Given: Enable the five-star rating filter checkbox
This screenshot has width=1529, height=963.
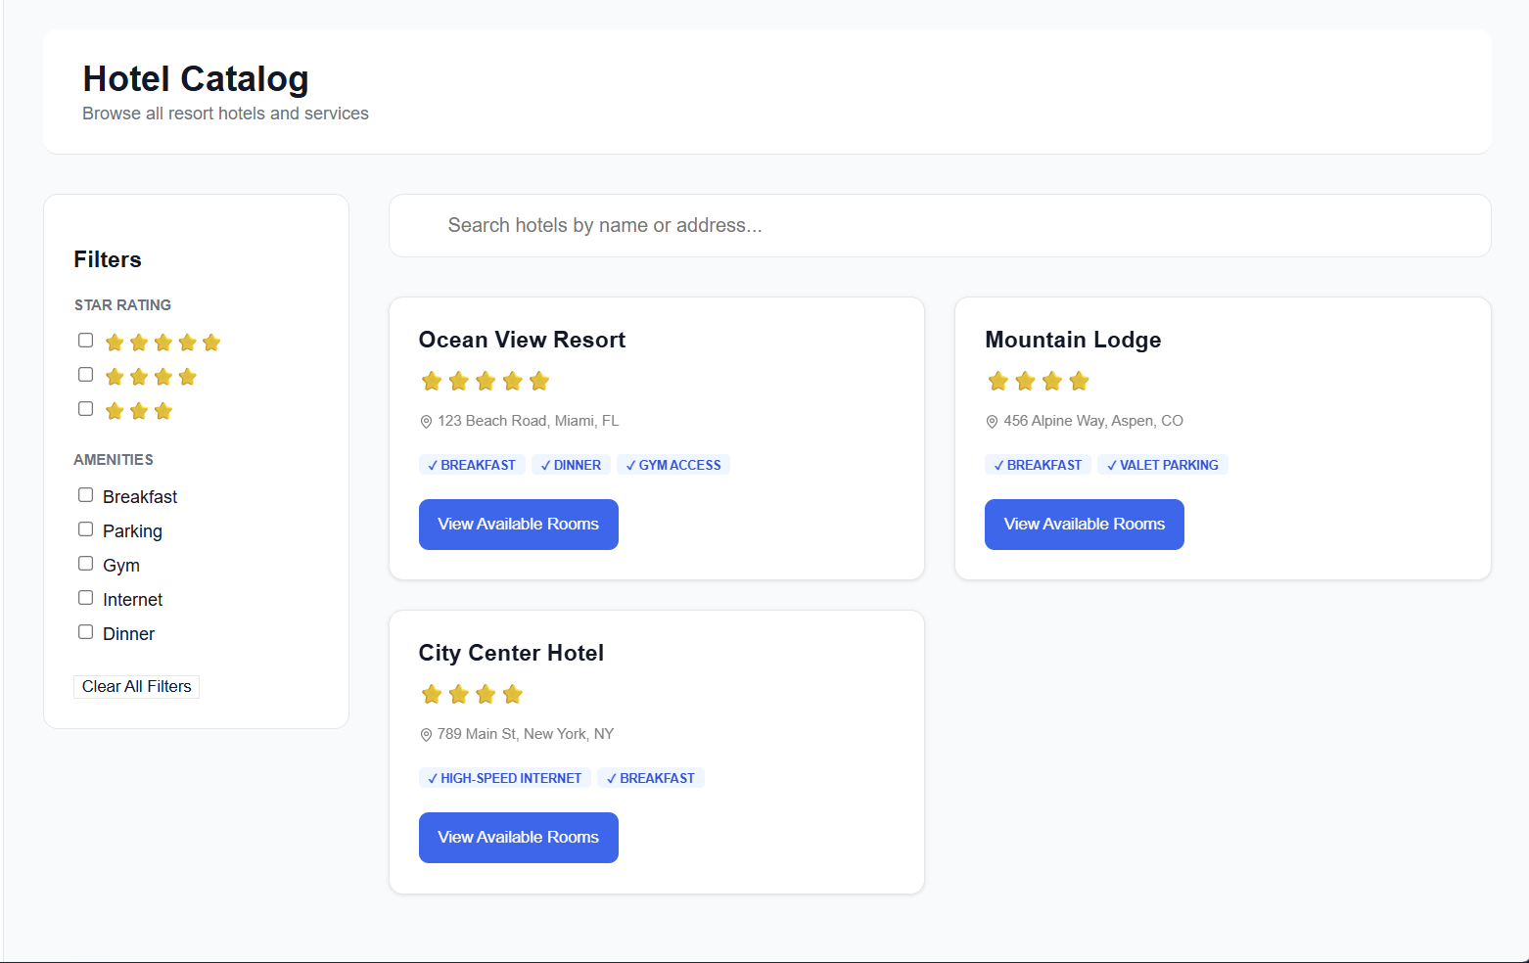Looking at the screenshot, I should pos(86,341).
